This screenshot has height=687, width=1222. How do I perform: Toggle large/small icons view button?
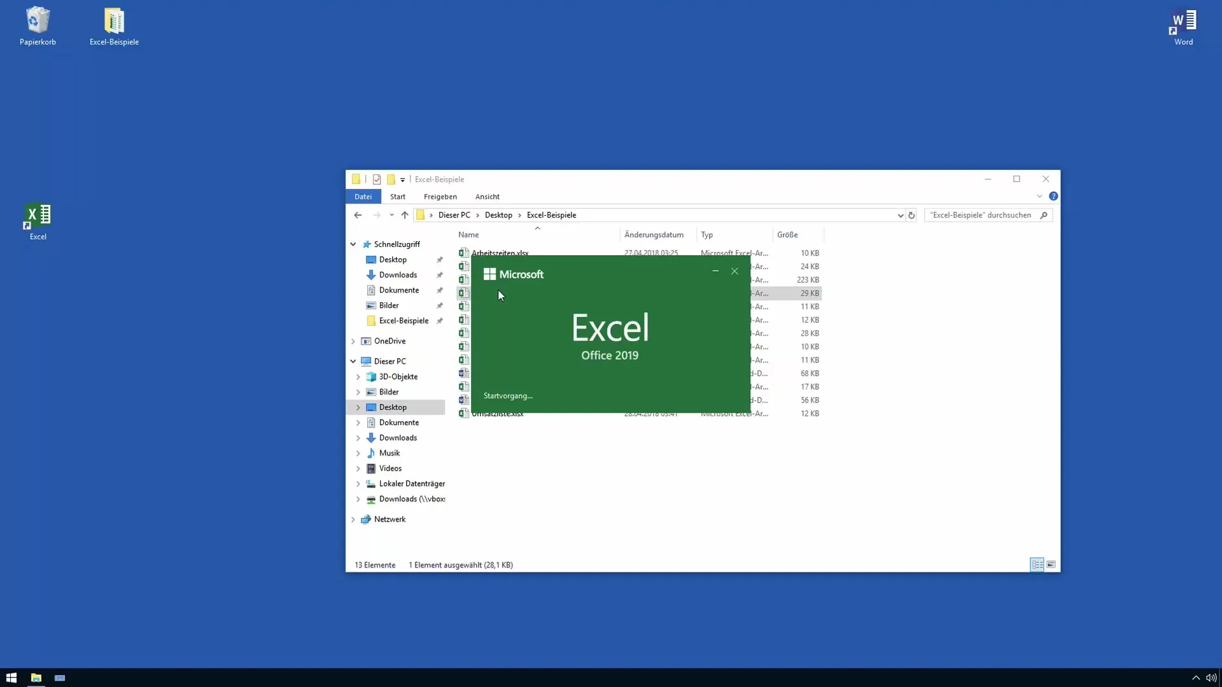click(x=1050, y=564)
